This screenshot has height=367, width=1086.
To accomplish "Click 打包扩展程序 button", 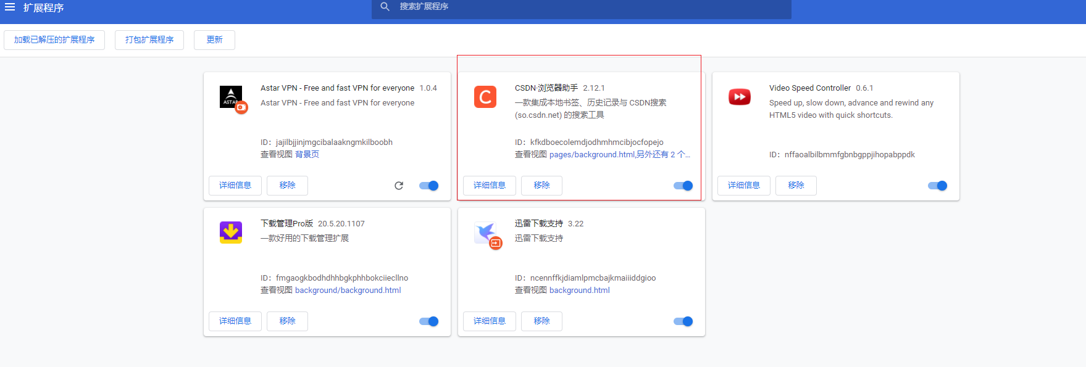I will (149, 40).
